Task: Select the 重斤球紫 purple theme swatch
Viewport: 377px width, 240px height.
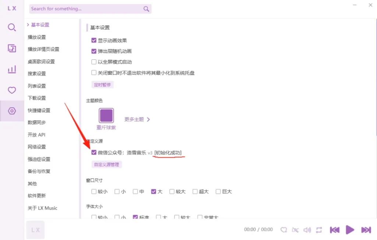Action: tap(106, 115)
